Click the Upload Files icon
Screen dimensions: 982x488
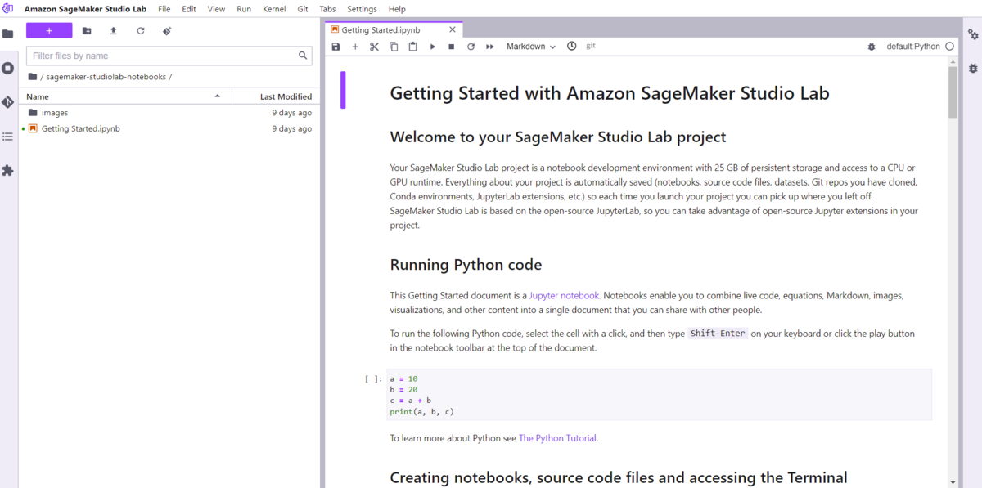tap(113, 31)
